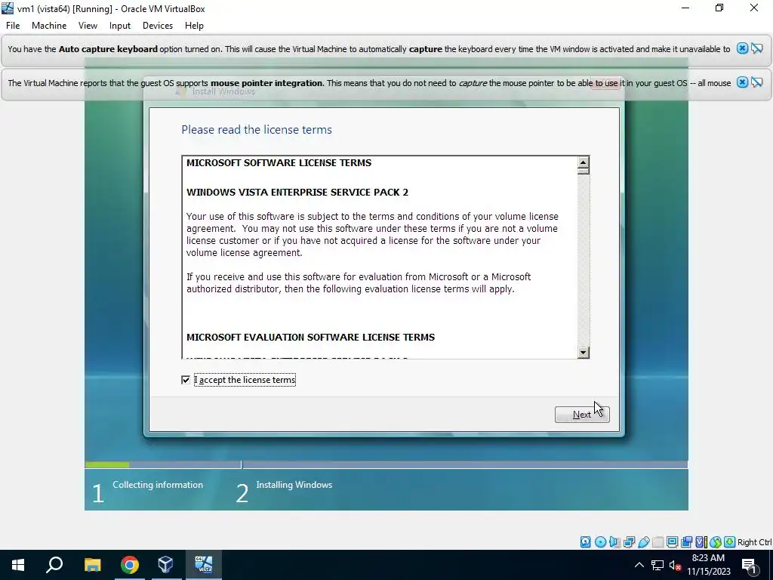Dismiss the mouse pointer integration notification
This screenshot has height=580, width=773.
coord(742,82)
